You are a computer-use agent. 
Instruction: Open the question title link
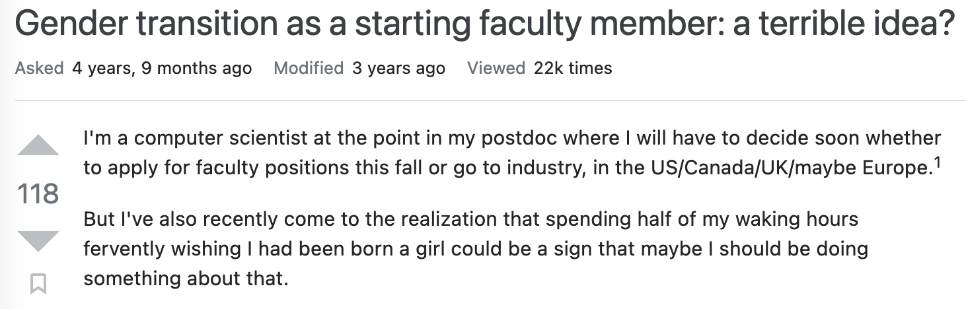coord(484,24)
